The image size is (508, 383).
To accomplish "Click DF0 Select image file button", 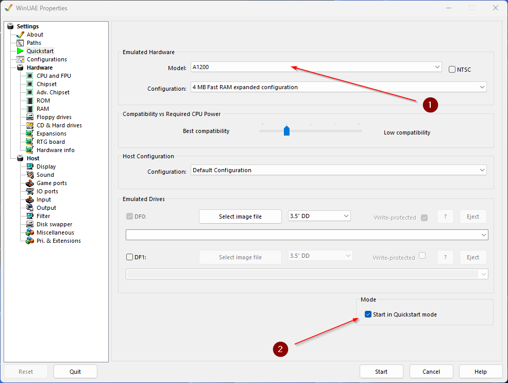I will coord(240,217).
